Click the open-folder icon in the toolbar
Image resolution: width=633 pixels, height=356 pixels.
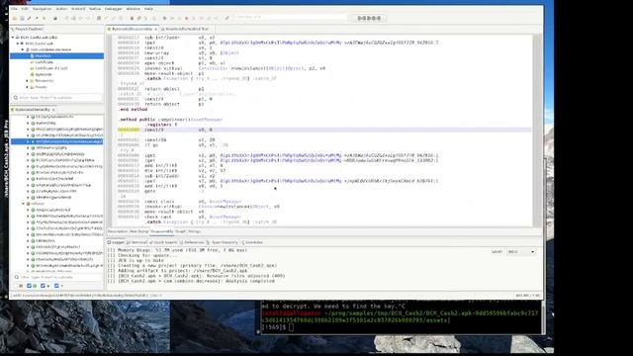point(15,18)
